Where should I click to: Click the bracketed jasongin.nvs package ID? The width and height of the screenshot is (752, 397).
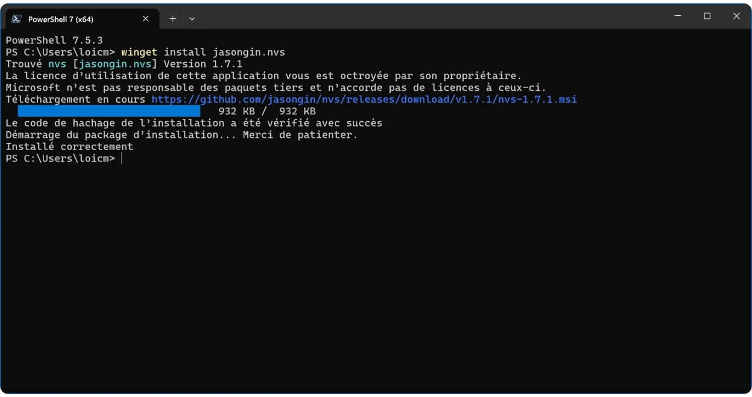(115, 64)
